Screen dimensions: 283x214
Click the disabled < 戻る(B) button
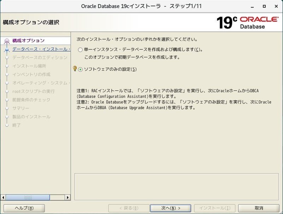(x=129, y=208)
